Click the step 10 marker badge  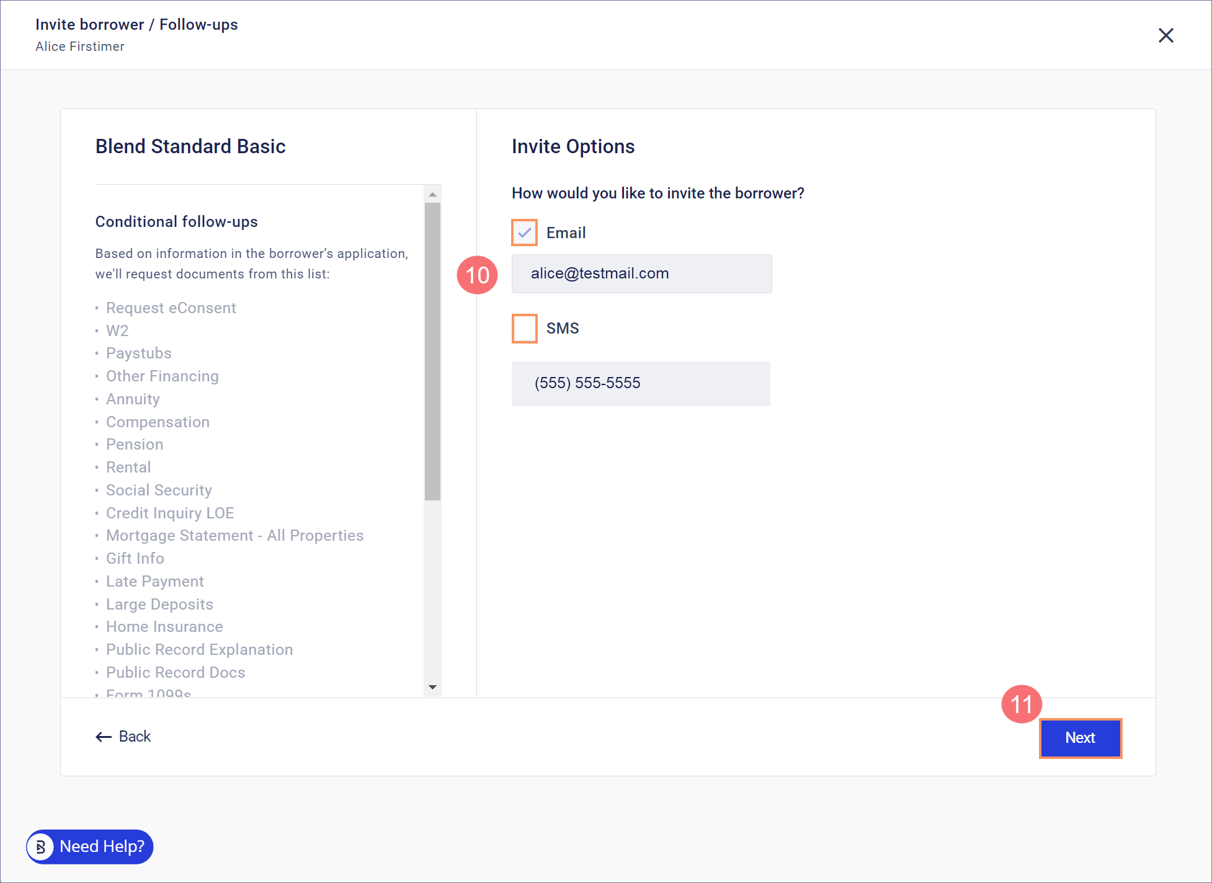[477, 275]
